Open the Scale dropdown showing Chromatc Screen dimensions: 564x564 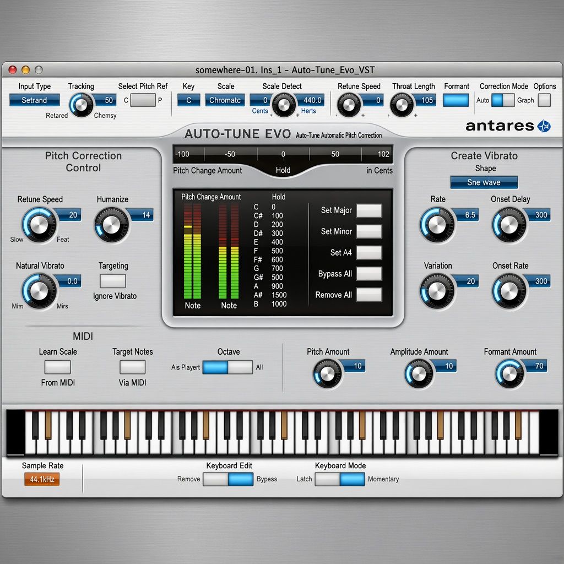[x=225, y=100]
